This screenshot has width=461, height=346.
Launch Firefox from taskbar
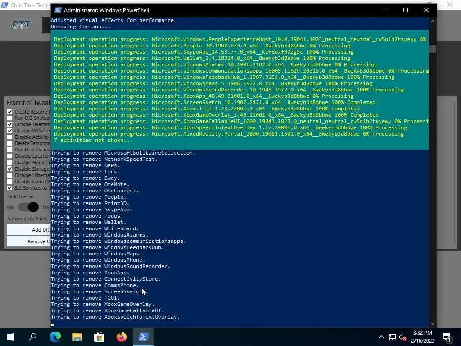point(122,337)
